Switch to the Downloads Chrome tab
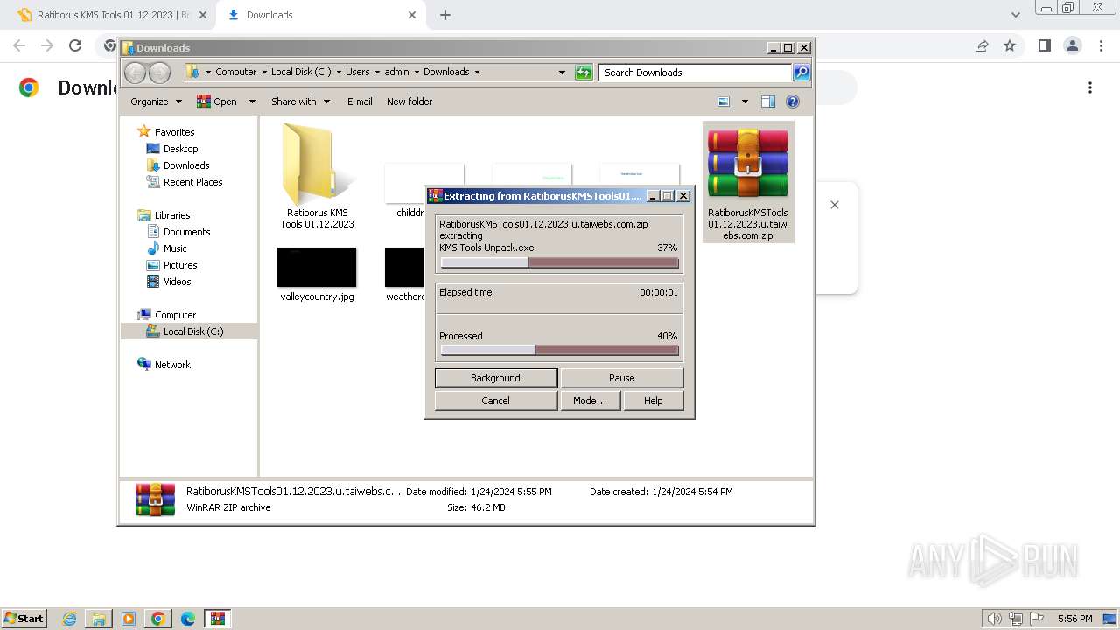This screenshot has height=630, width=1120. pyautogui.click(x=321, y=15)
